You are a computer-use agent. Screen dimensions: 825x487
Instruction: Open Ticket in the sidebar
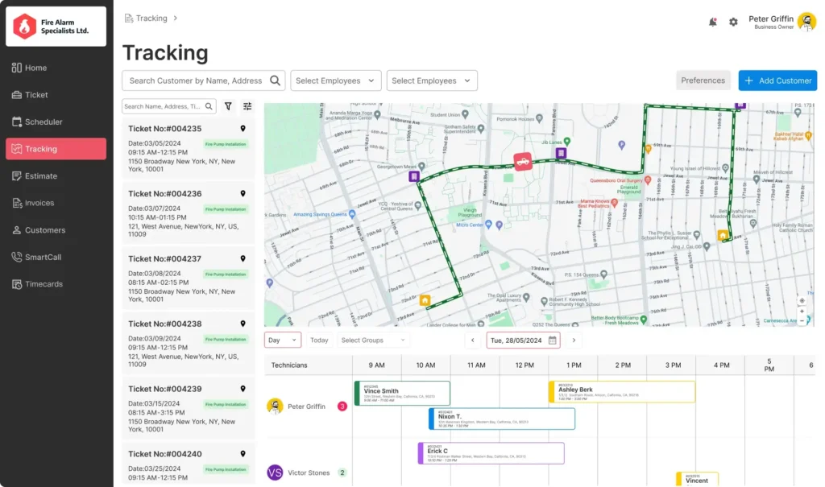(x=56, y=95)
